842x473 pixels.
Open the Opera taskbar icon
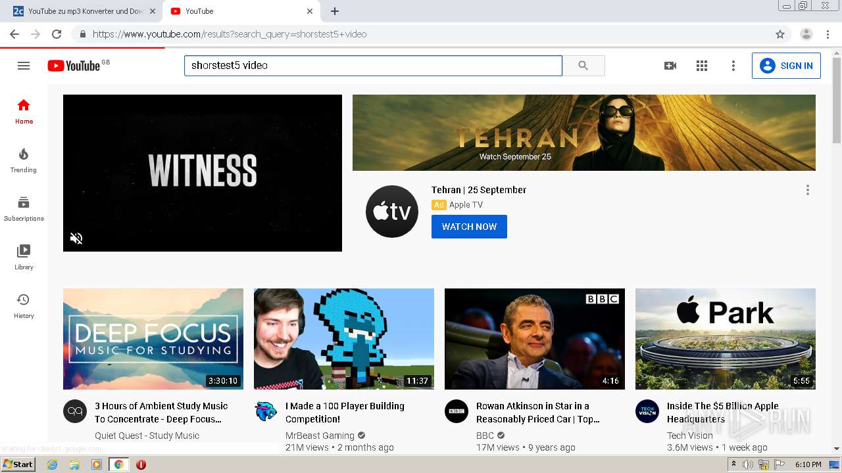pyautogui.click(x=141, y=464)
